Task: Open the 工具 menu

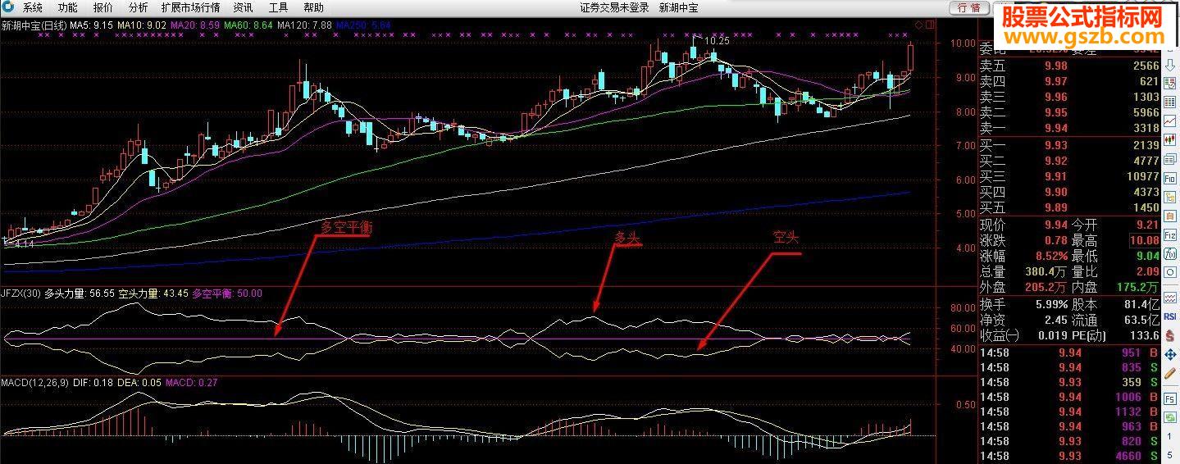Action: [x=278, y=7]
